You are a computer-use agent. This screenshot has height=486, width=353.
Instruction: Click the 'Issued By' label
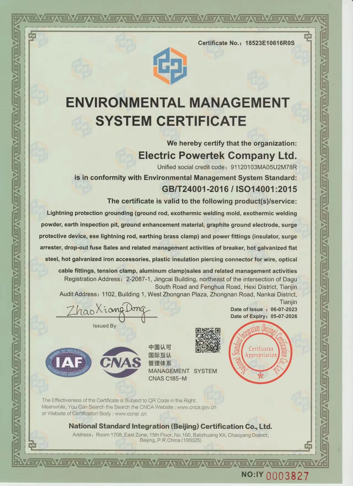coord(104,326)
